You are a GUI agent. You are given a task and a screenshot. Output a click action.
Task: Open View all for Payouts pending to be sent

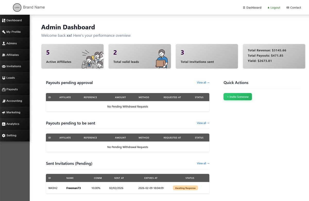[x=203, y=123]
